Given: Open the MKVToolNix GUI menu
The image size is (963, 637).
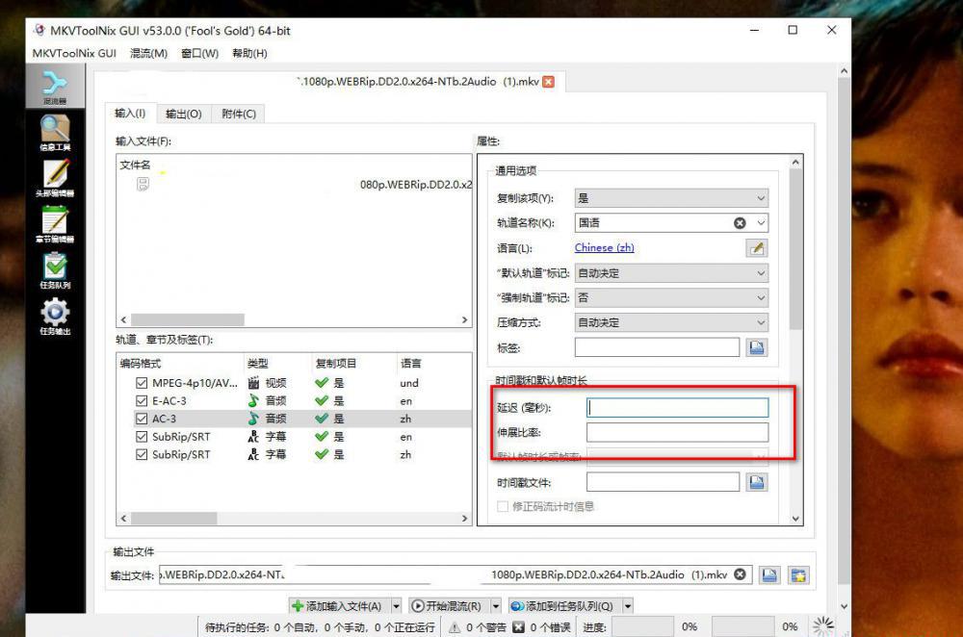Looking at the screenshot, I should (74, 53).
